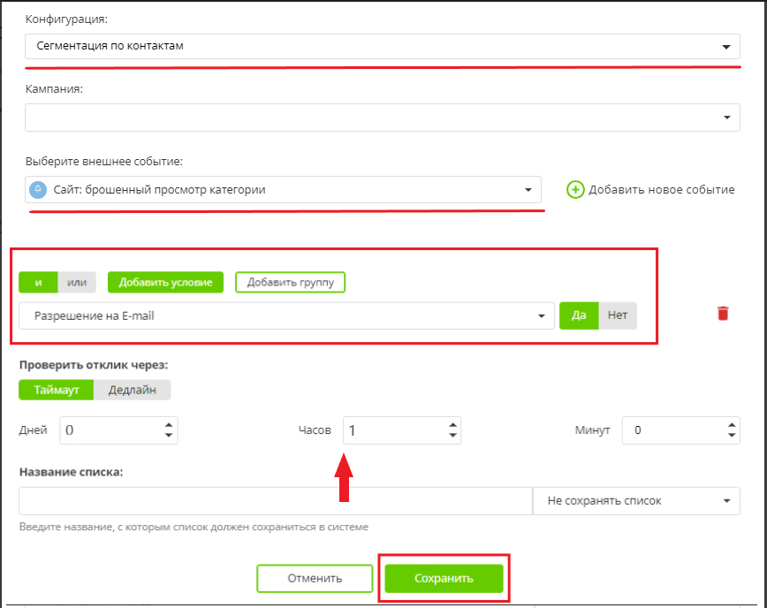
Task: Decrease the Дней value with down arrow
Action: click(x=170, y=436)
